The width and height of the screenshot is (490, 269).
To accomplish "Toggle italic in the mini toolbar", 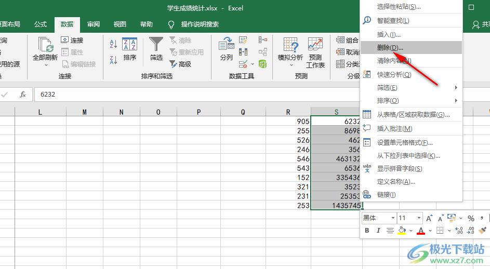I will coord(378,231).
